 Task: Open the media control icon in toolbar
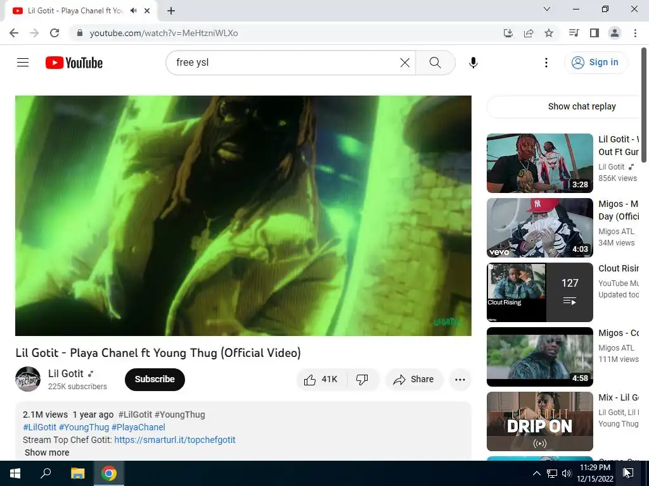(574, 33)
